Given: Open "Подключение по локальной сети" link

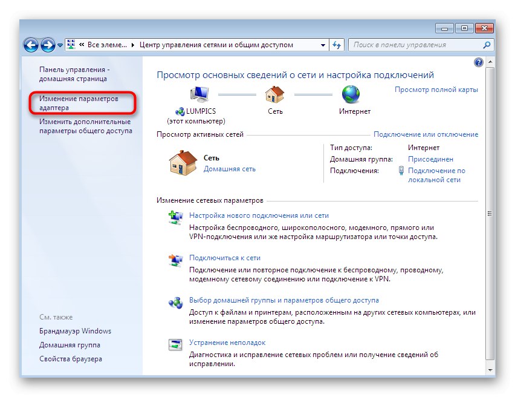Looking at the screenshot, I should click(436, 175).
